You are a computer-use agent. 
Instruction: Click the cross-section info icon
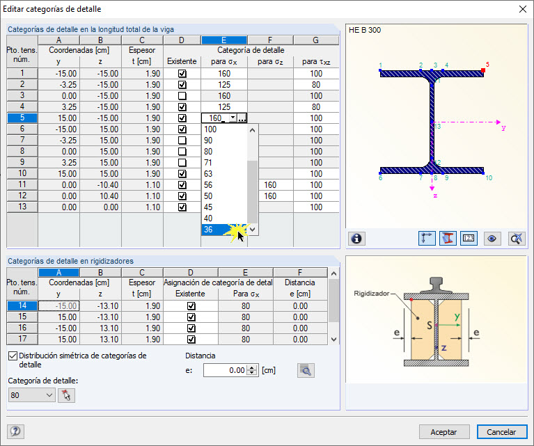pos(356,239)
